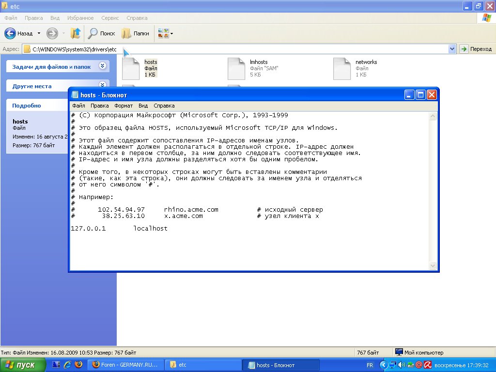Launch Internet Explorer from quick launch
Viewport: 496px width, 372px height.
(x=67, y=365)
